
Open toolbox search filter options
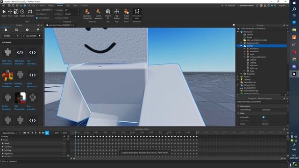(40, 35)
